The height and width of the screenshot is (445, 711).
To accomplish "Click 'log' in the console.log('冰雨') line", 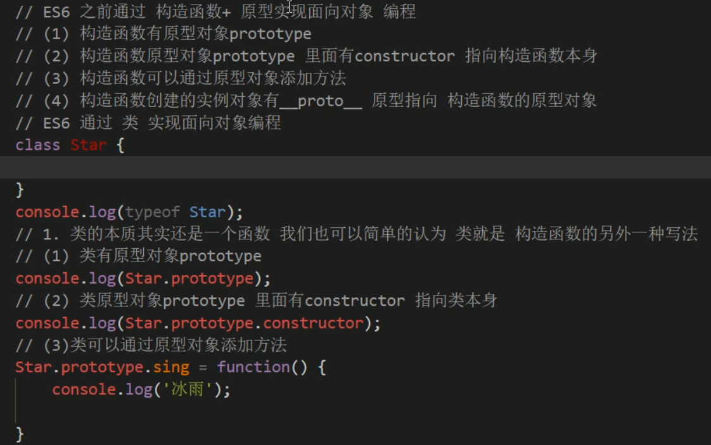I will (x=138, y=389).
